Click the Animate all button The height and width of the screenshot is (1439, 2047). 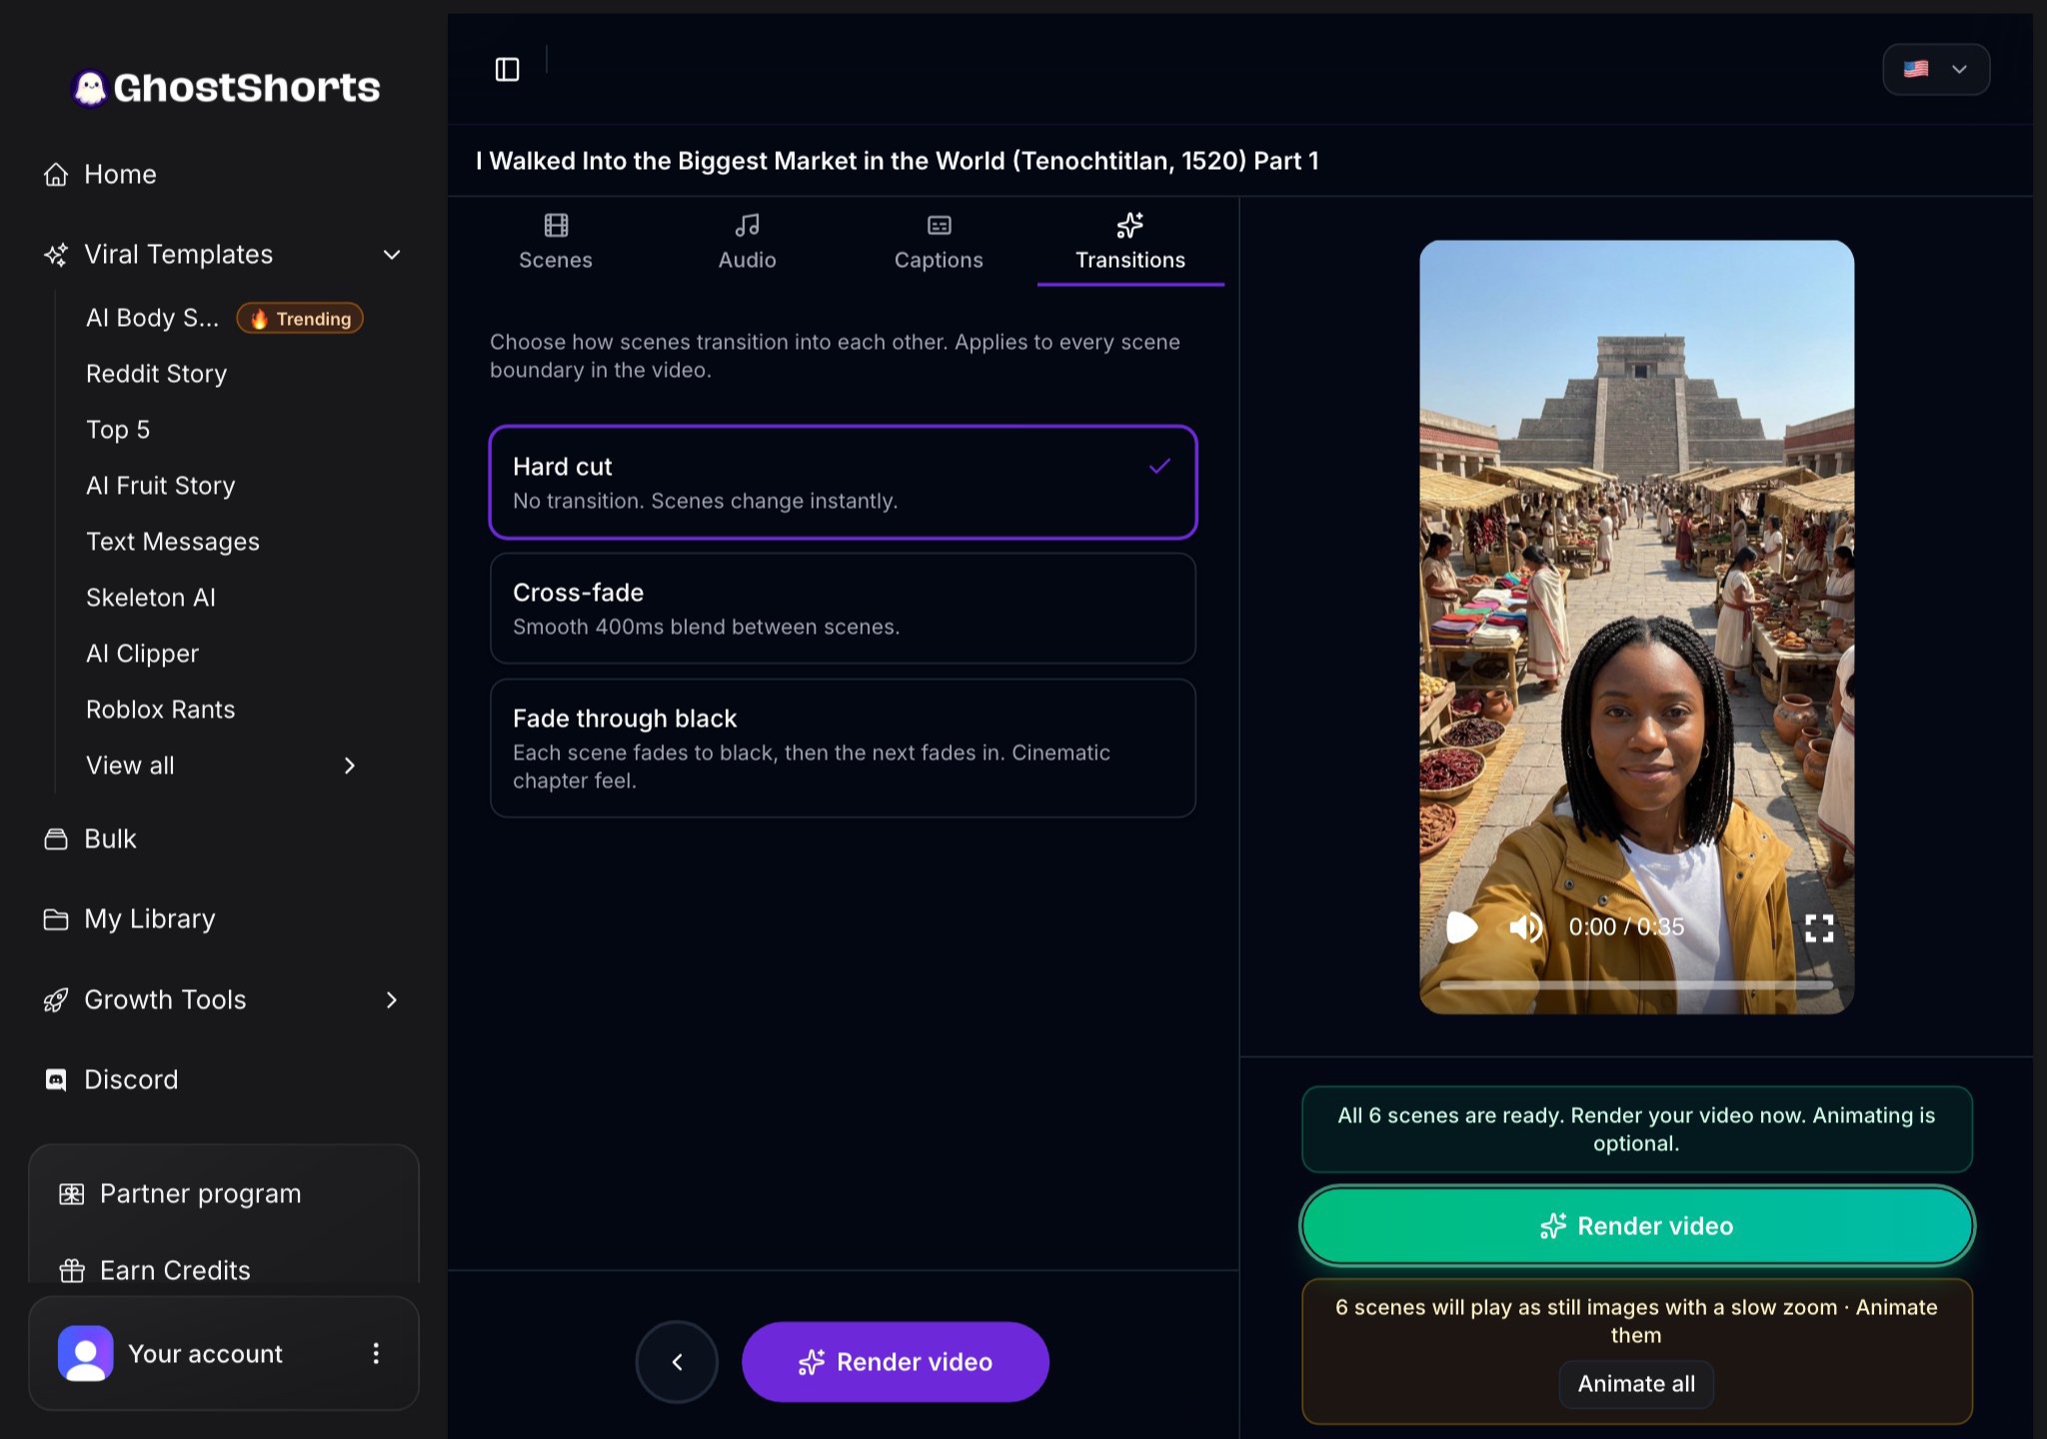pos(1636,1384)
